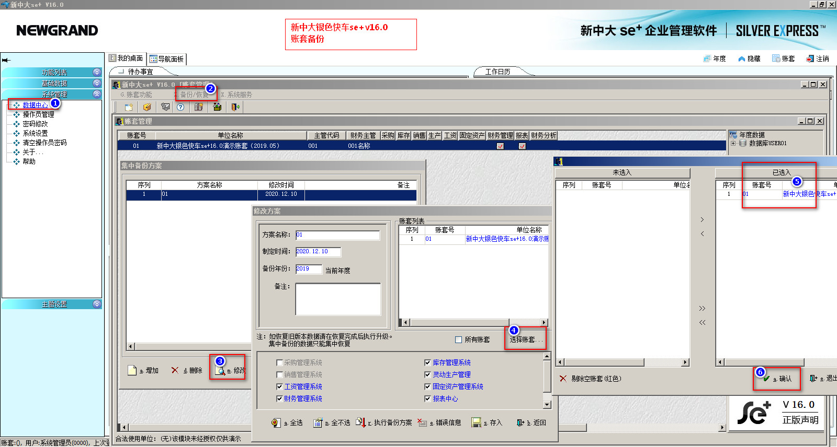Click the 注销 logout icon at top right
This screenshot has height=447, width=837.
(x=810, y=58)
